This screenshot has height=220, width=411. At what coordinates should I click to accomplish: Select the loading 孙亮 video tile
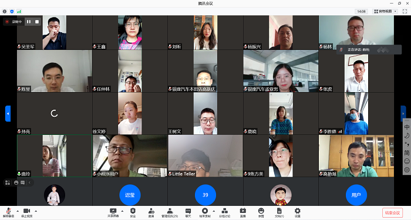point(55,113)
